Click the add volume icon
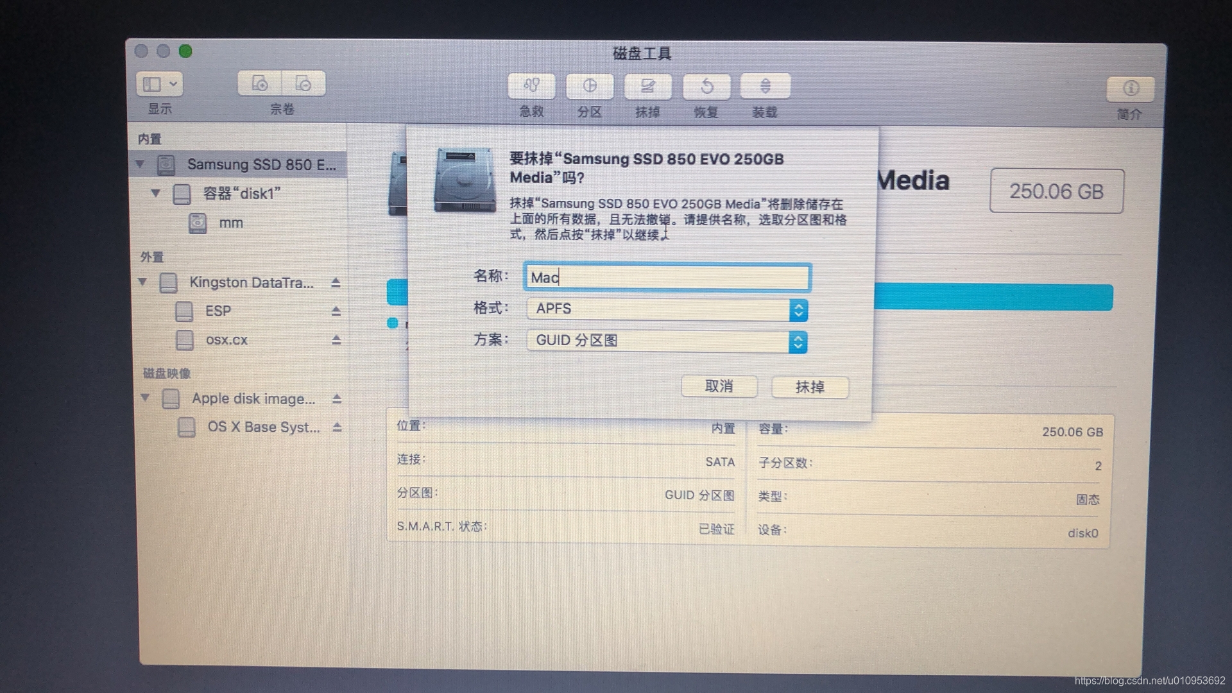 click(x=259, y=83)
